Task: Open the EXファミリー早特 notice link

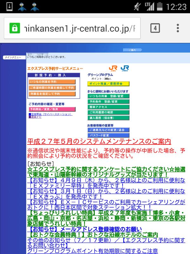Action: [x=106, y=183]
